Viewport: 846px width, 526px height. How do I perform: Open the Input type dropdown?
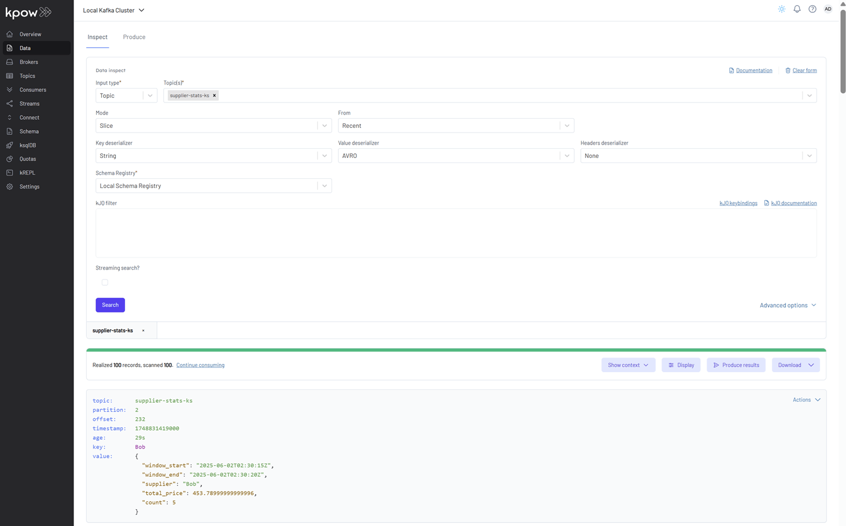tap(126, 95)
